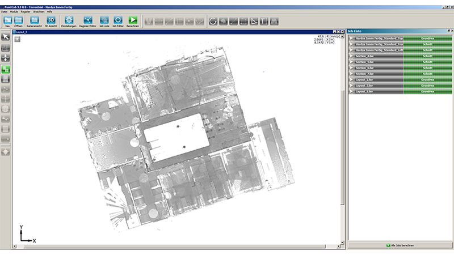Run the Hardys Innen Fertig_Standard_Top job arrow
454x255 pixels.
[351, 38]
